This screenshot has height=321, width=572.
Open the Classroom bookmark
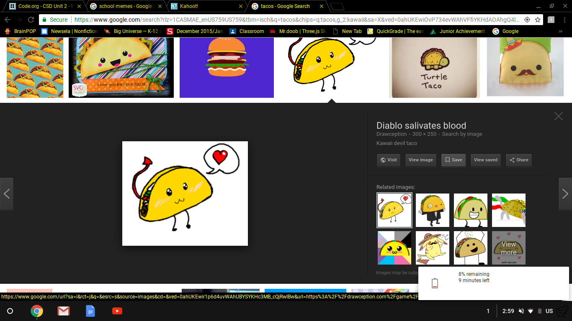247,31
